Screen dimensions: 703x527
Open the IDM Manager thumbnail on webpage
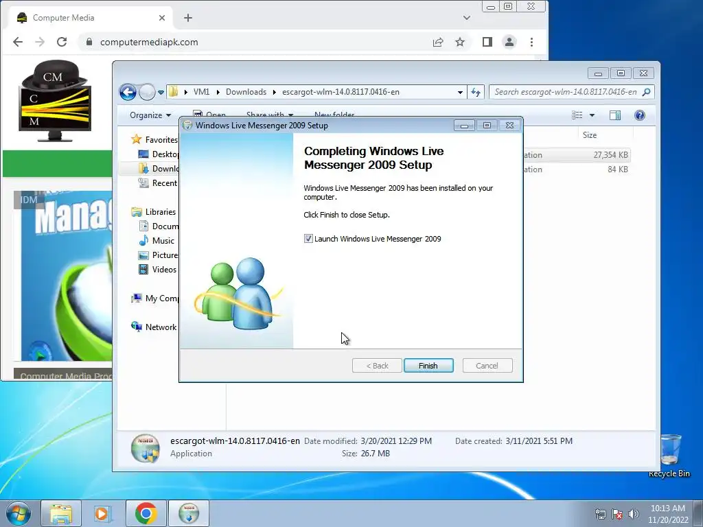pyautogui.click(x=62, y=276)
